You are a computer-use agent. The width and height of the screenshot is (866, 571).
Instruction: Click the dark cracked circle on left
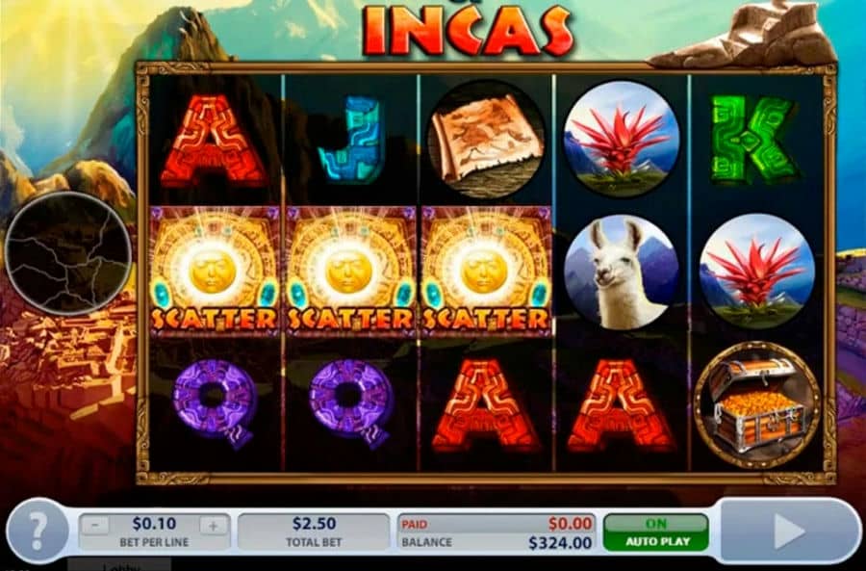pyautogui.click(x=68, y=253)
